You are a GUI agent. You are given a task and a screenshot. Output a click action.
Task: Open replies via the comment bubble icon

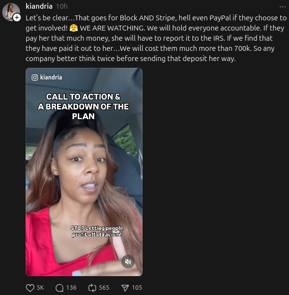[x=59, y=288]
